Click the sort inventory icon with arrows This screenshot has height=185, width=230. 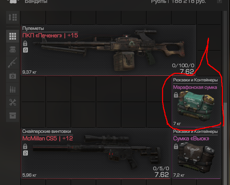(13, 17)
